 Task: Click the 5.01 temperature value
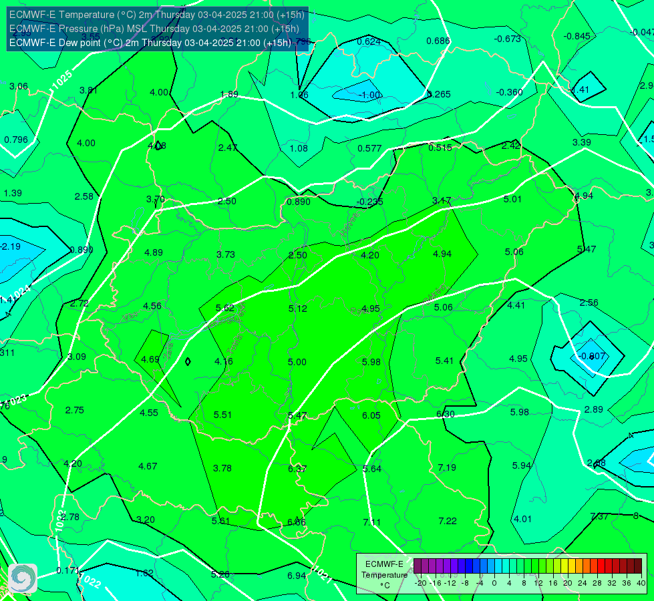tap(512, 199)
